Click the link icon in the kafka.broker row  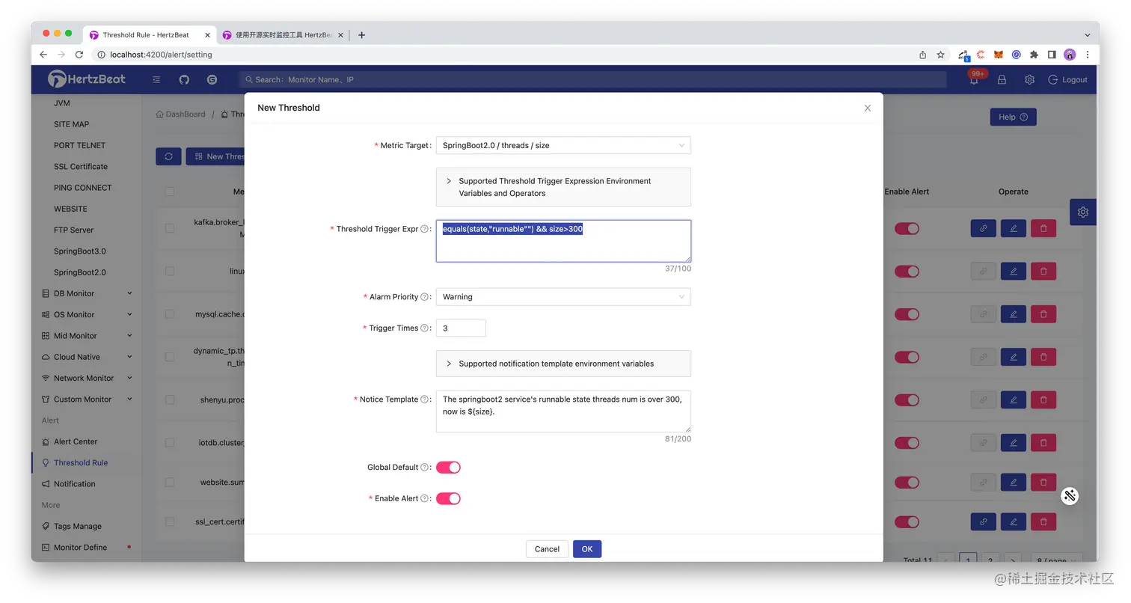(x=983, y=228)
